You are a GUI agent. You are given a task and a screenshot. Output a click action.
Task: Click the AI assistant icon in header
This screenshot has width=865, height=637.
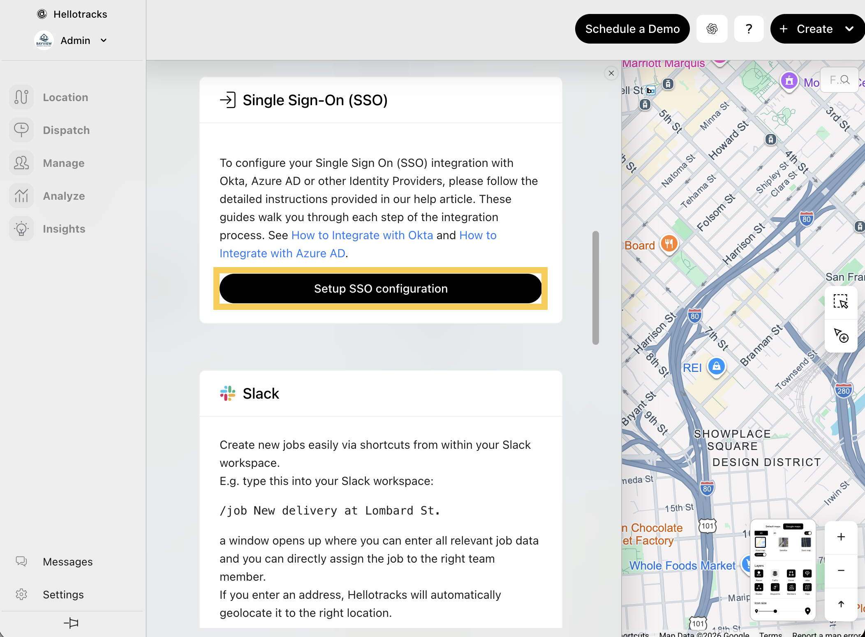pyautogui.click(x=712, y=29)
